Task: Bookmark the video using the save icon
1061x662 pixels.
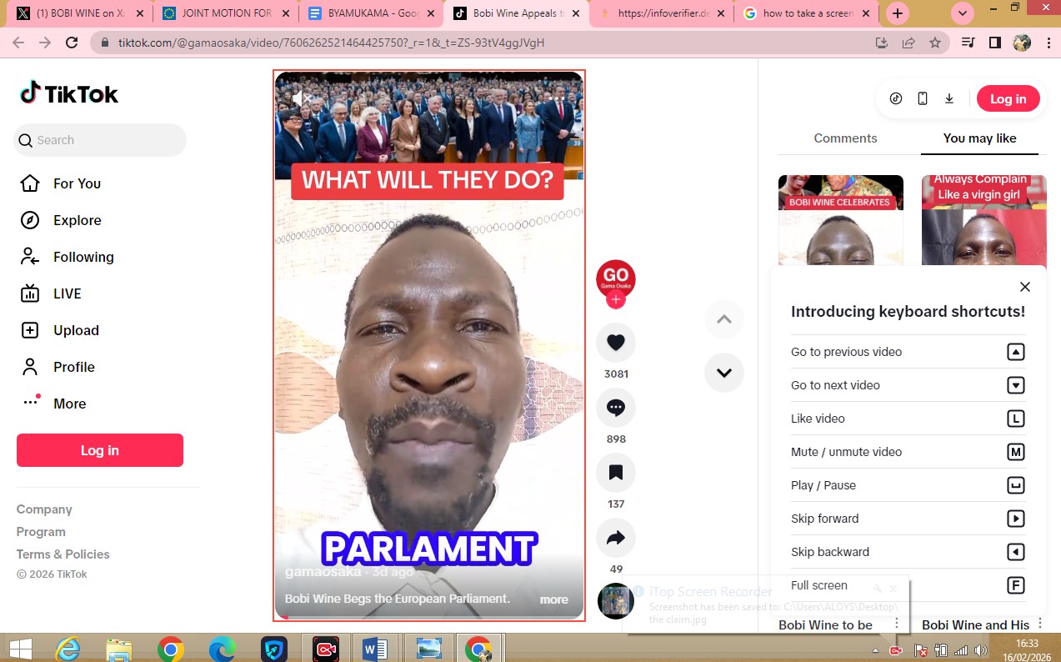Action: pos(616,473)
